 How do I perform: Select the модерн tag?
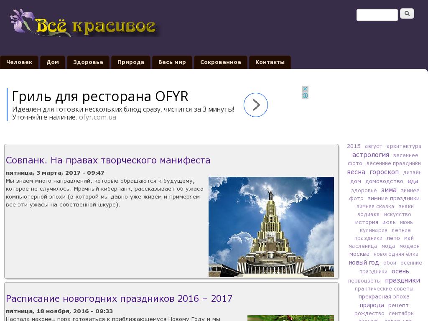click(x=410, y=246)
